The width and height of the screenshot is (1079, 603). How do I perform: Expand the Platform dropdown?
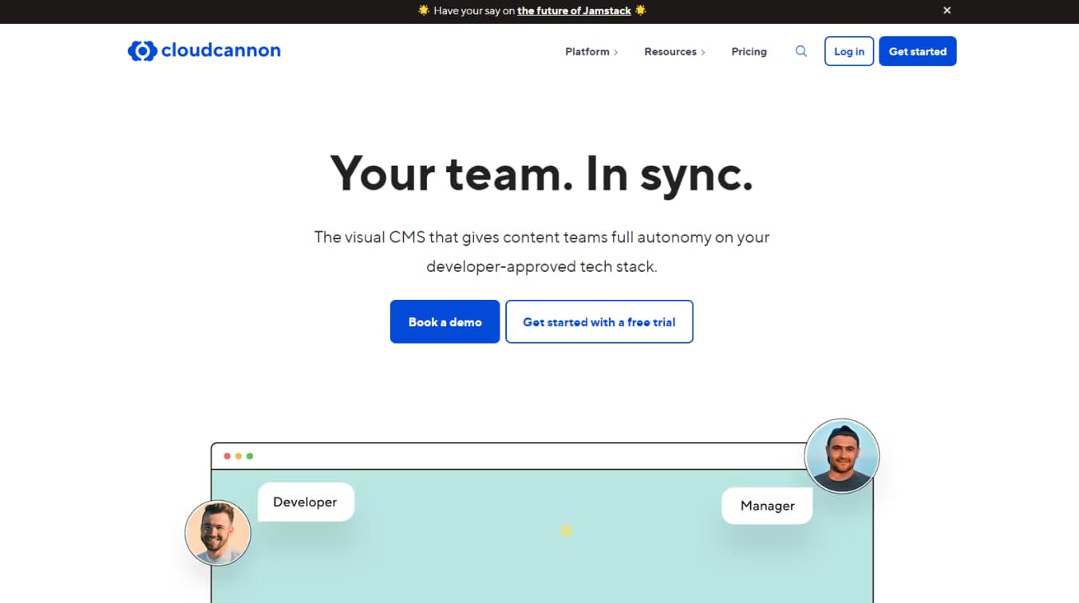point(587,51)
